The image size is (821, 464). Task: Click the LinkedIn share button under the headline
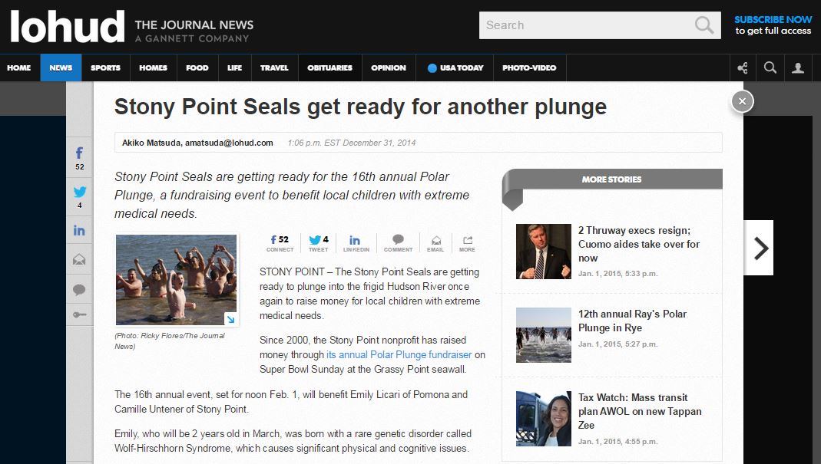(356, 243)
